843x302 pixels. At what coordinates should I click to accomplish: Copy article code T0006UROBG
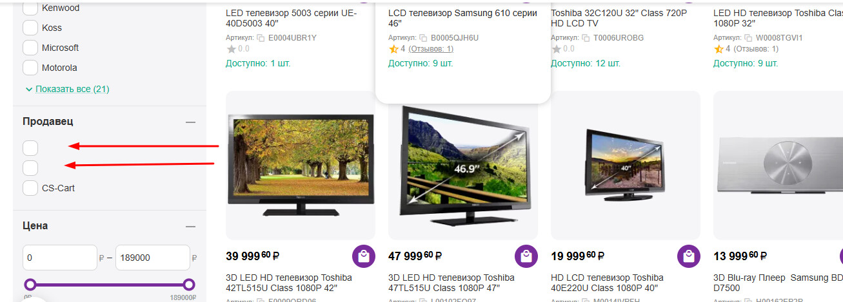pos(586,38)
